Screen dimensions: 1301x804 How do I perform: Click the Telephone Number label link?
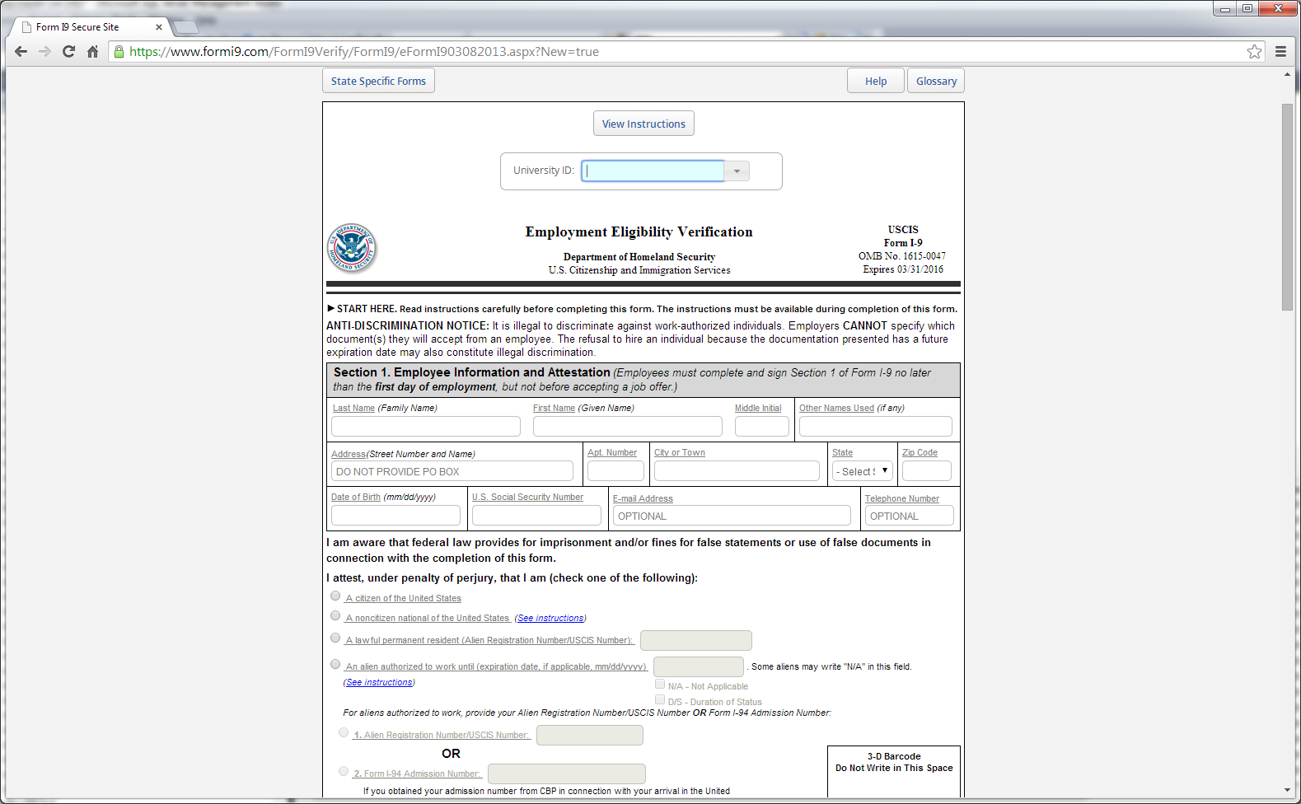[x=902, y=498]
